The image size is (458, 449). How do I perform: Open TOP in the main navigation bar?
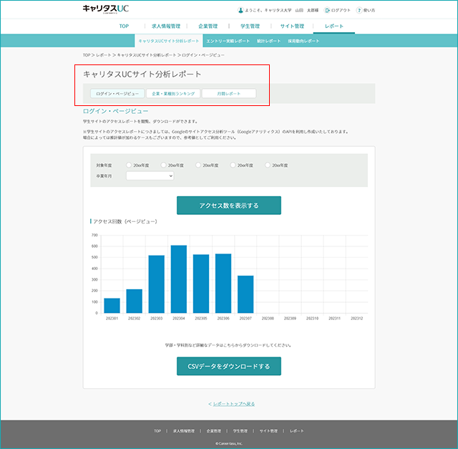pos(124,26)
